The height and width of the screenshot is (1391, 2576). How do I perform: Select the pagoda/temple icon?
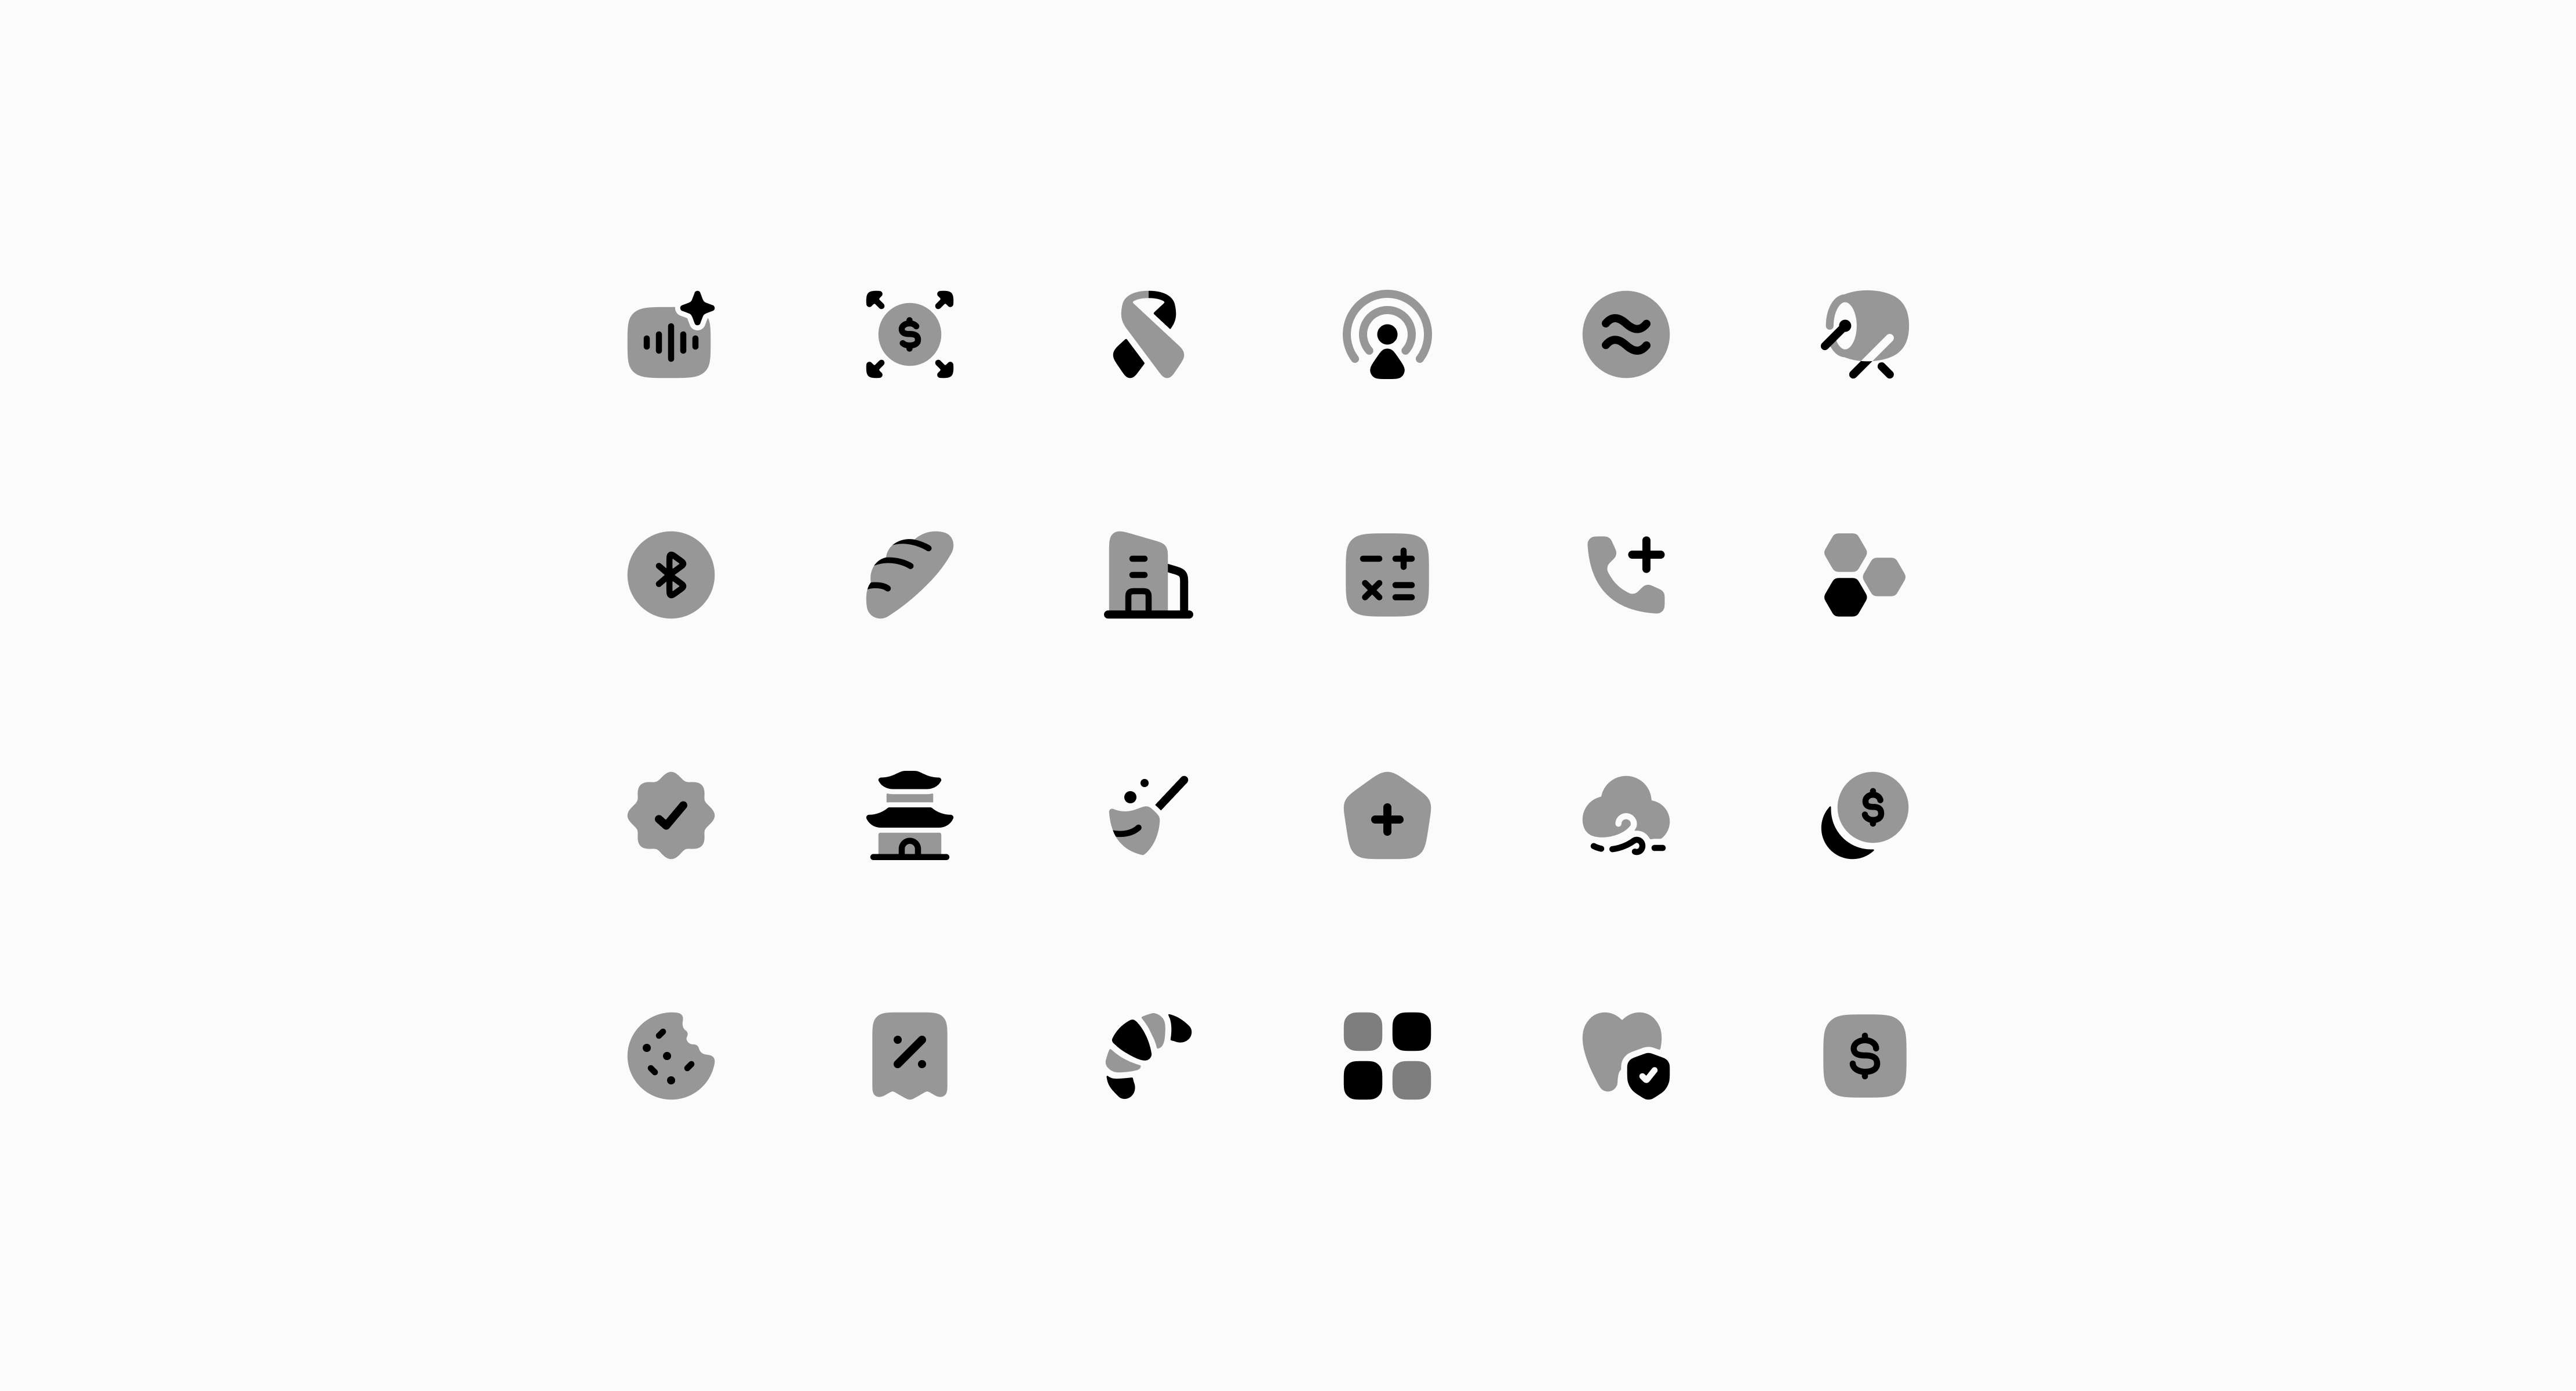(909, 817)
